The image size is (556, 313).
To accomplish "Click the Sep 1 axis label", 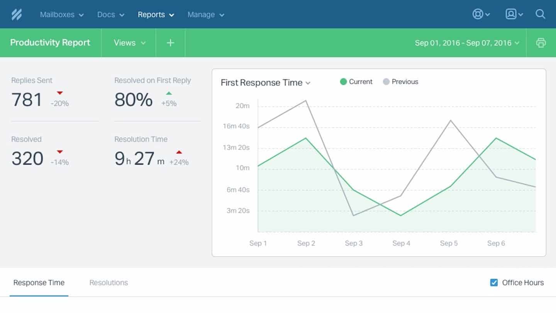I will click(x=258, y=243).
